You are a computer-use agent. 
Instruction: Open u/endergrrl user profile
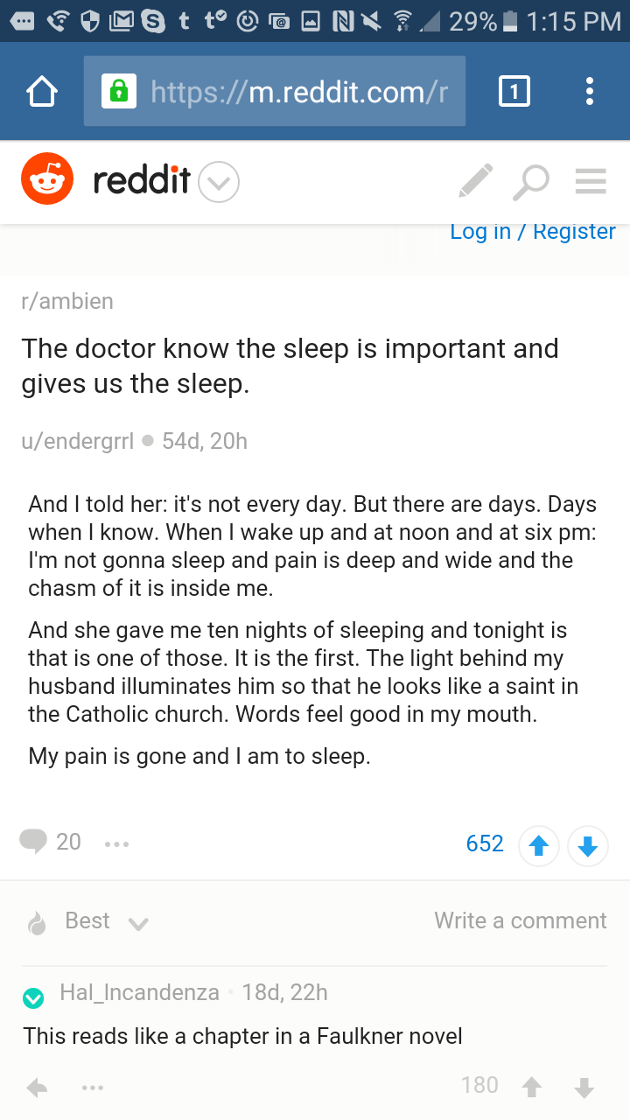78,441
